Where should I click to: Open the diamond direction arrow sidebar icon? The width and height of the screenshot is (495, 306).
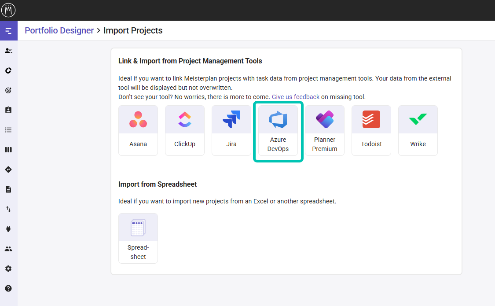[x=8, y=170]
